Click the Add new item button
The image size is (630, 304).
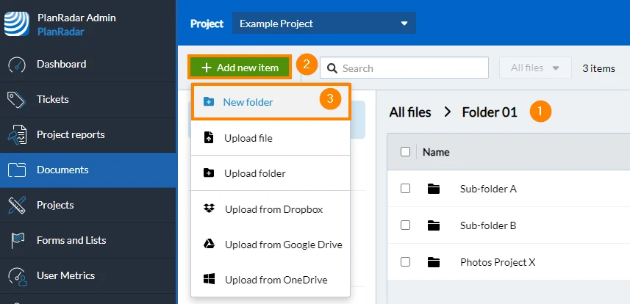(240, 68)
